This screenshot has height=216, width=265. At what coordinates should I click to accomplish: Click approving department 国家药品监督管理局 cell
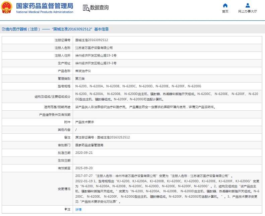[89, 145]
